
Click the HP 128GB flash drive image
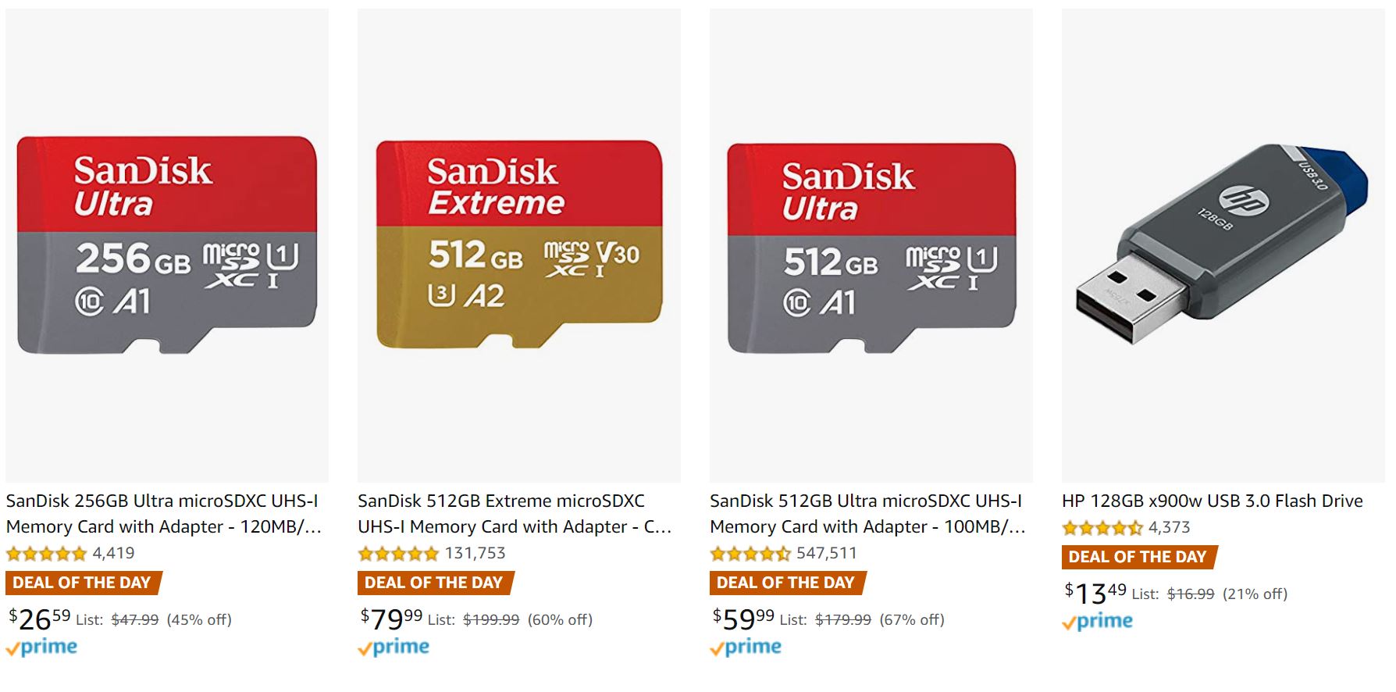[1223, 245]
